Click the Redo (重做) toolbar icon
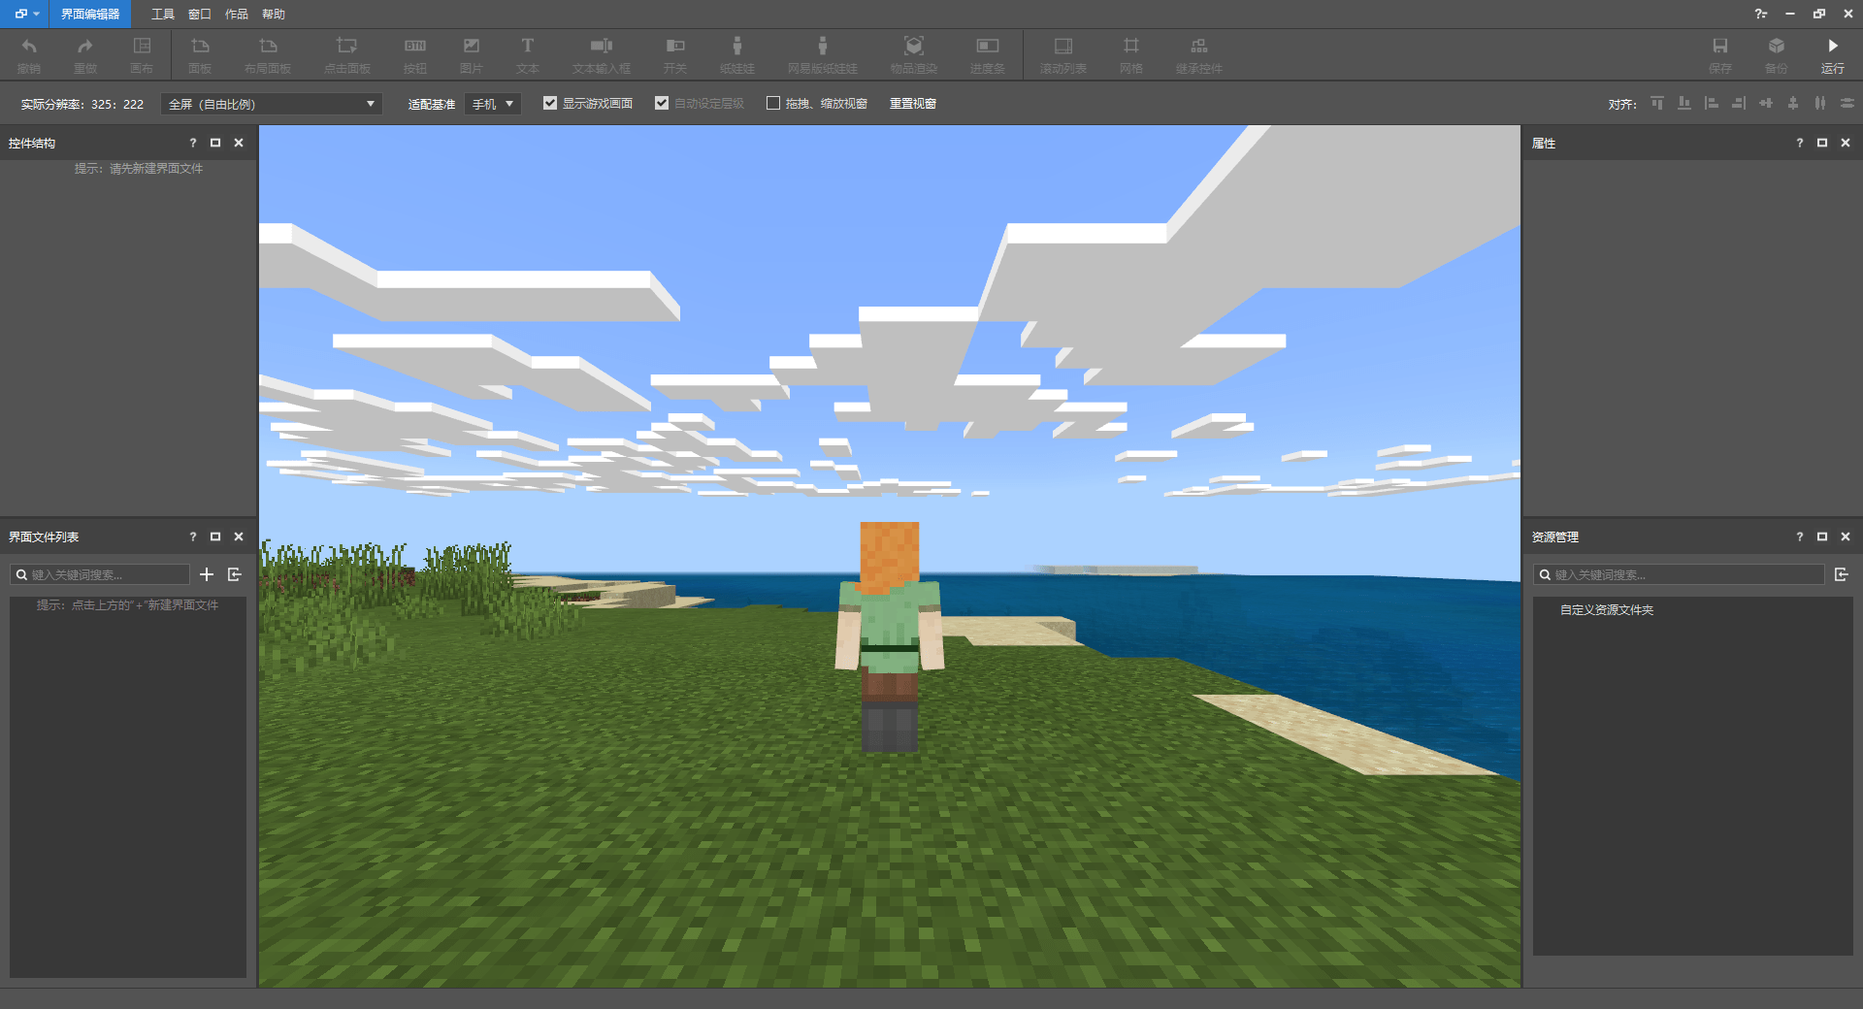This screenshot has height=1009, width=1863. pyautogui.click(x=85, y=54)
